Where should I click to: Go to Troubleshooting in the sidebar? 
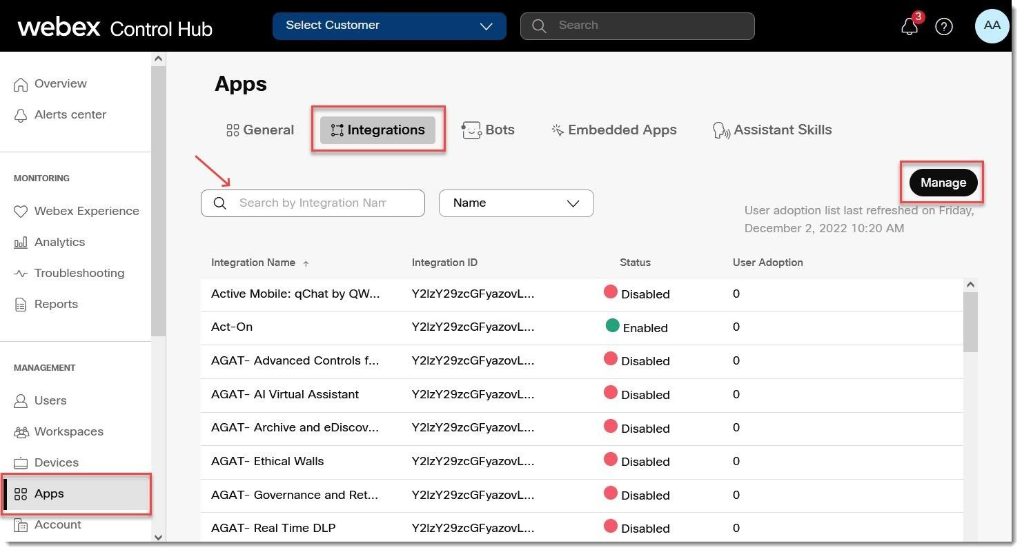pyautogui.click(x=79, y=273)
